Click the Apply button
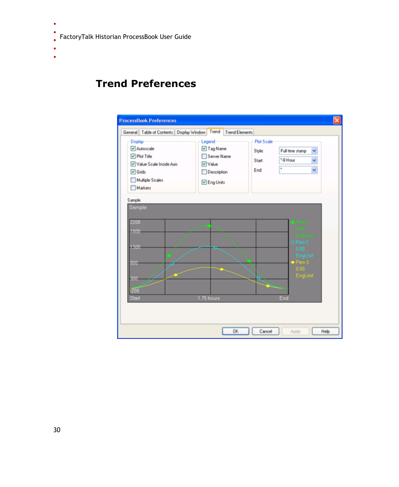 click(295, 331)
